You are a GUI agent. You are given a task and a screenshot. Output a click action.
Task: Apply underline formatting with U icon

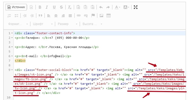tap(54, 7)
